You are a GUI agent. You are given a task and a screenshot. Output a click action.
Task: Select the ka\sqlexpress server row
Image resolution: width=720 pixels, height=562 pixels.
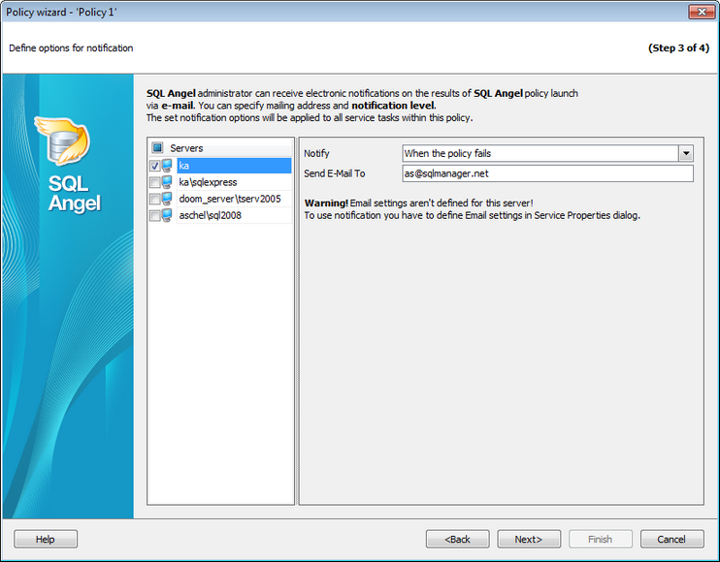tap(234, 182)
